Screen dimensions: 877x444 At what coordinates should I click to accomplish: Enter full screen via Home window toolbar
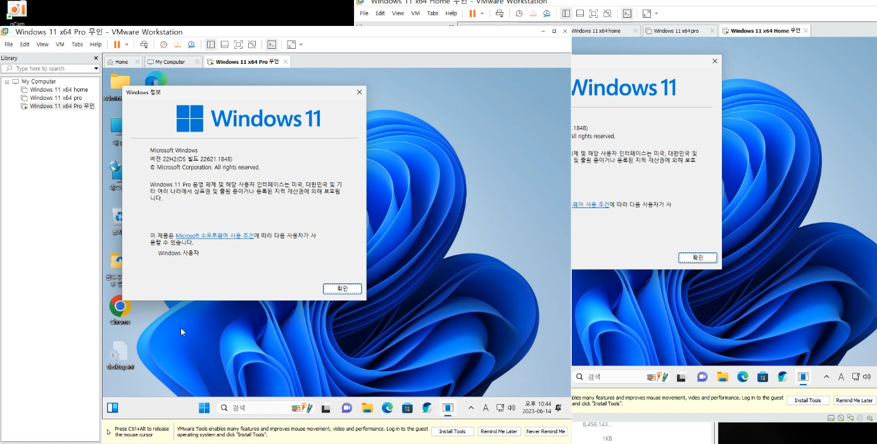tap(593, 13)
